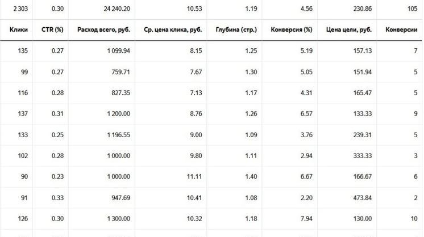Sort by the CTR (%) column header
Image resolution: width=424 pixels, height=237 pixels.
(52, 29)
